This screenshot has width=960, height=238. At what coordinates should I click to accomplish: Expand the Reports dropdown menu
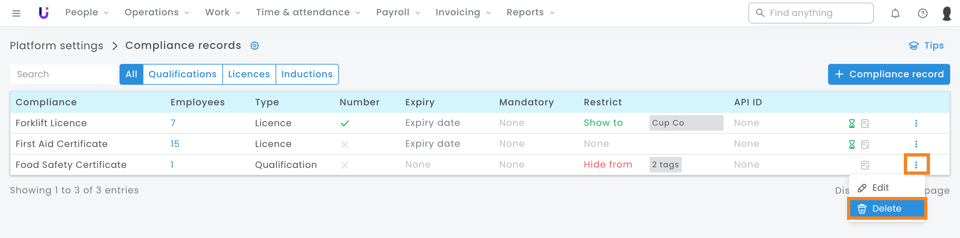(x=530, y=13)
